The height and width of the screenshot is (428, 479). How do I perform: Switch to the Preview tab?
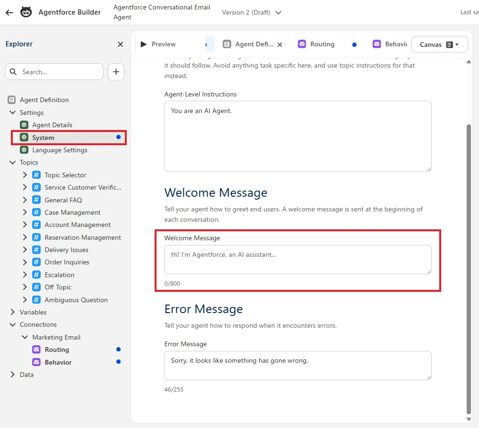coord(164,44)
